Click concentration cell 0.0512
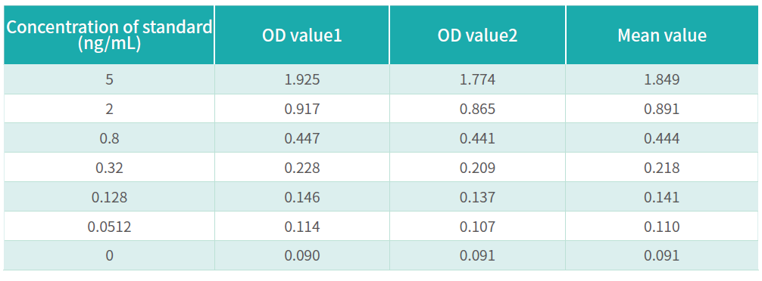 (x=109, y=227)
